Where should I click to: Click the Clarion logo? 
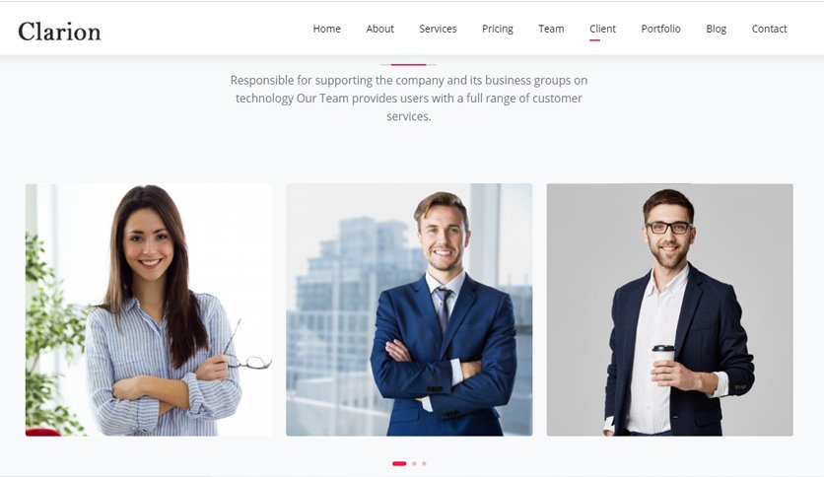59,32
